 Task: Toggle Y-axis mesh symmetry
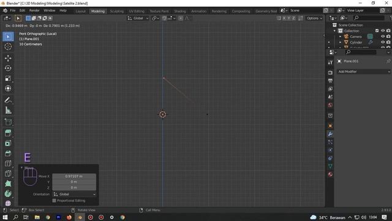pyautogui.click(x=289, y=18)
